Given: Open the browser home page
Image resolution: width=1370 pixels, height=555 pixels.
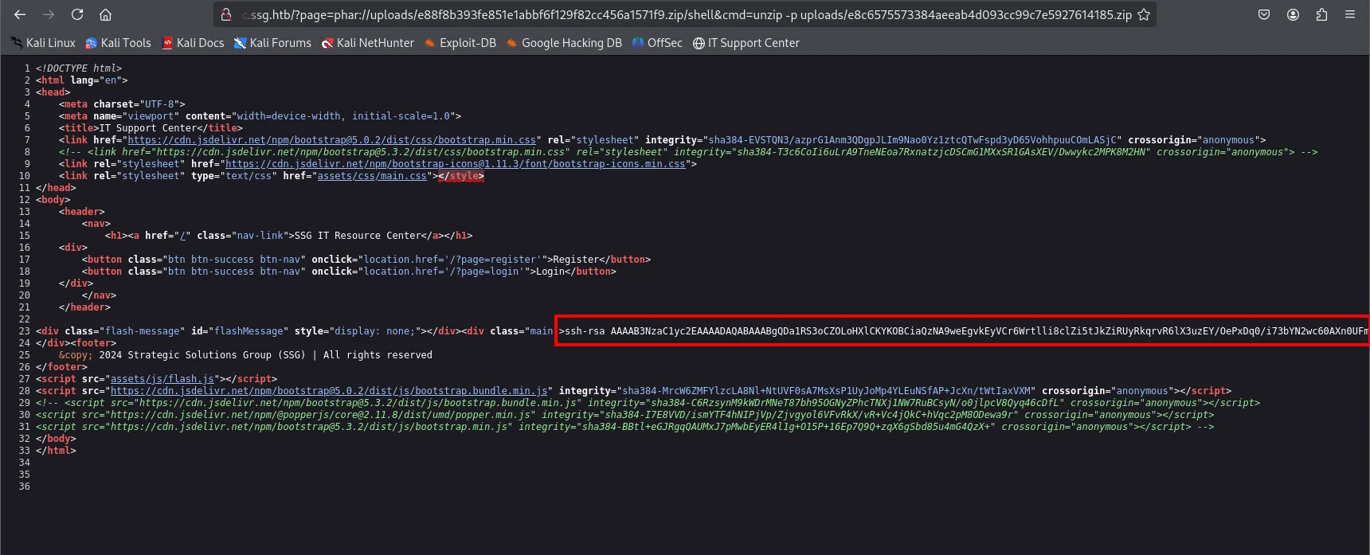Looking at the screenshot, I should click(x=105, y=14).
